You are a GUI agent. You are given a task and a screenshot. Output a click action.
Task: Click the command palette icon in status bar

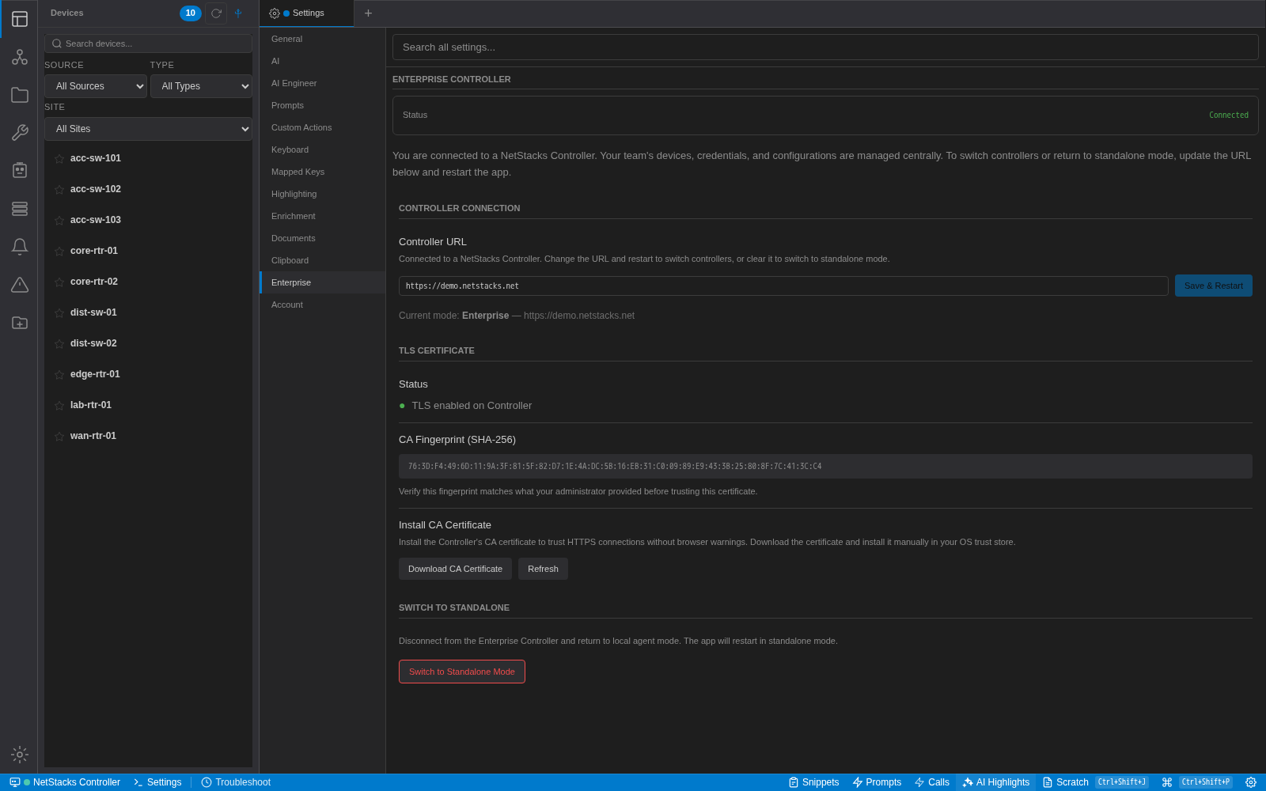tap(1167, 782)
